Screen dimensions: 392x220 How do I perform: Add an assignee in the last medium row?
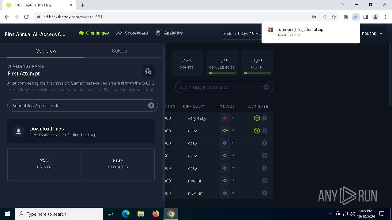pyautogui.click(x=265, y=193)
